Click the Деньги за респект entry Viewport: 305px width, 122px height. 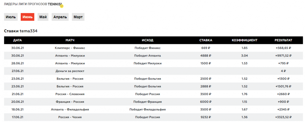coord(70,71)
